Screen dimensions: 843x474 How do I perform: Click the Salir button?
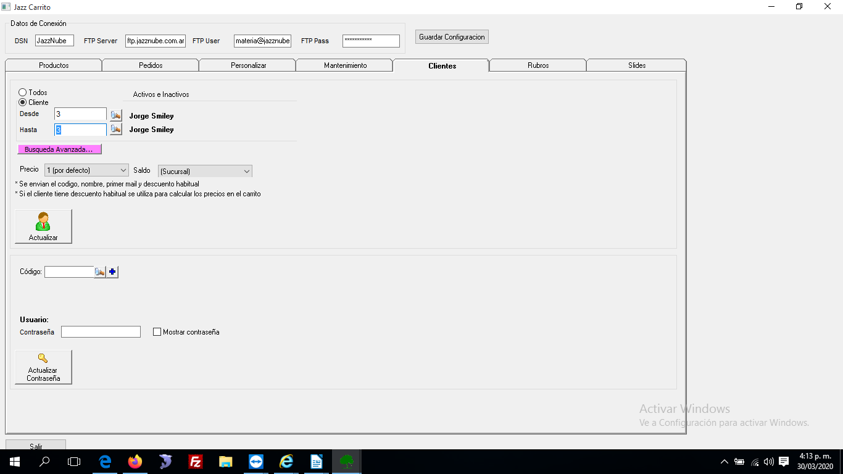36,445
